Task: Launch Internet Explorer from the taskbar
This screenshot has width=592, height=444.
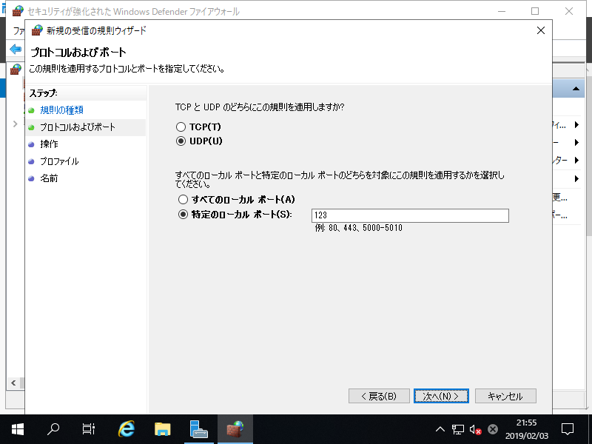Action: click(124, 428)
